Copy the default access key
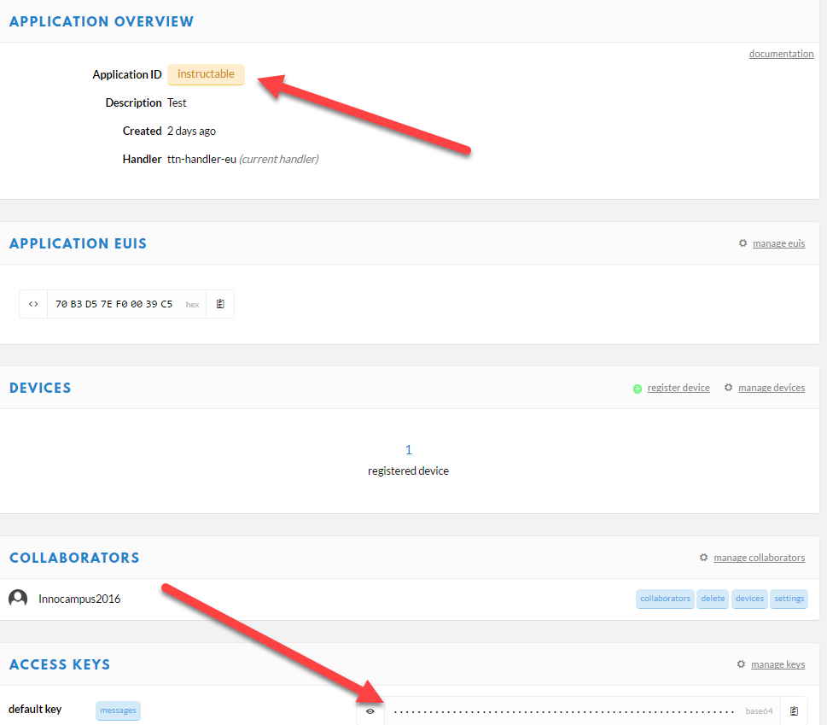 point(795,711)
